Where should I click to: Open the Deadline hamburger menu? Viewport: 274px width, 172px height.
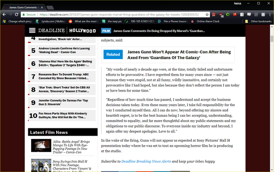click(x=32, y=30)
